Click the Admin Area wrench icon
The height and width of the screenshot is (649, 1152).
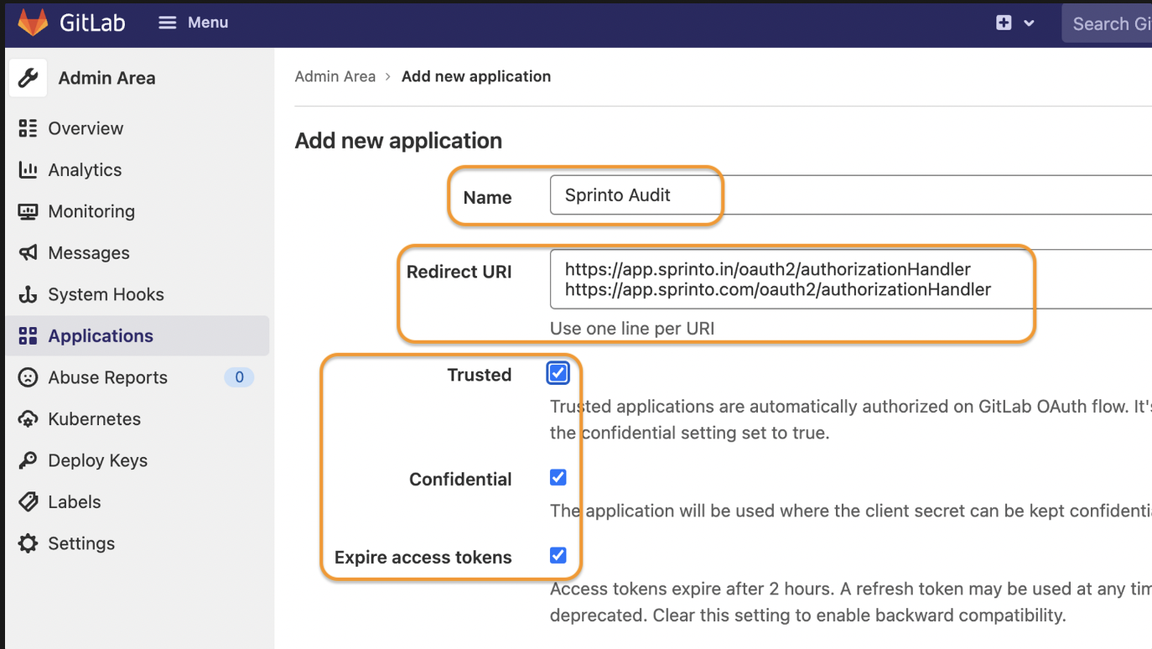coord(28,78)
